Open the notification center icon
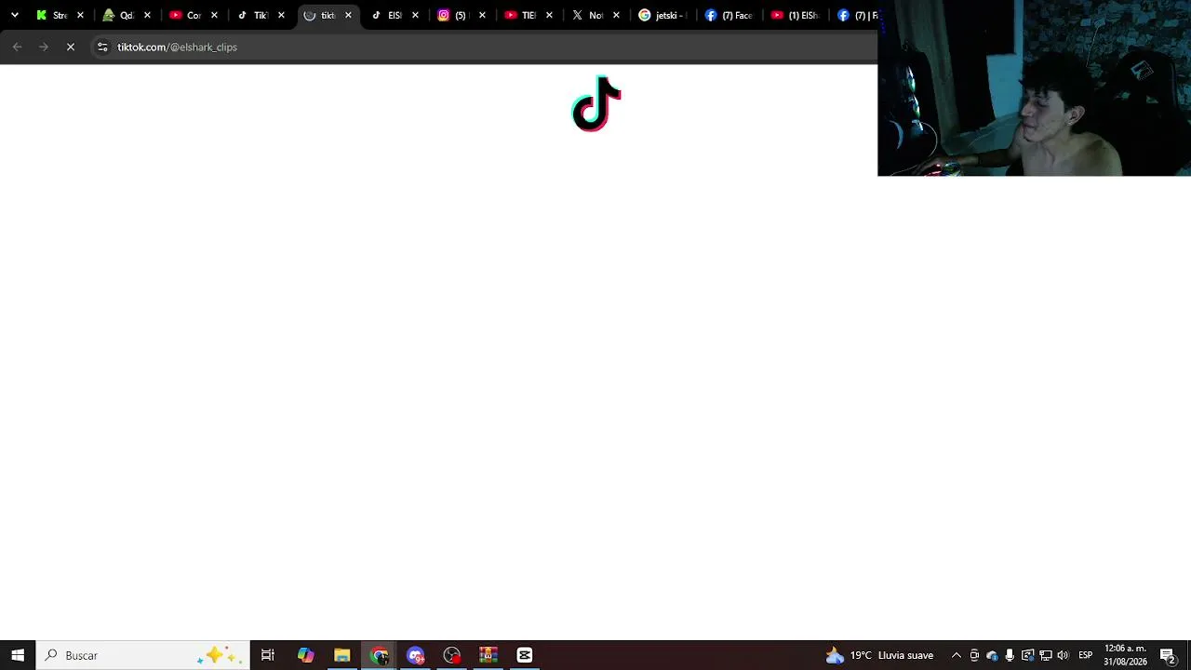 tap(1168, 655)
